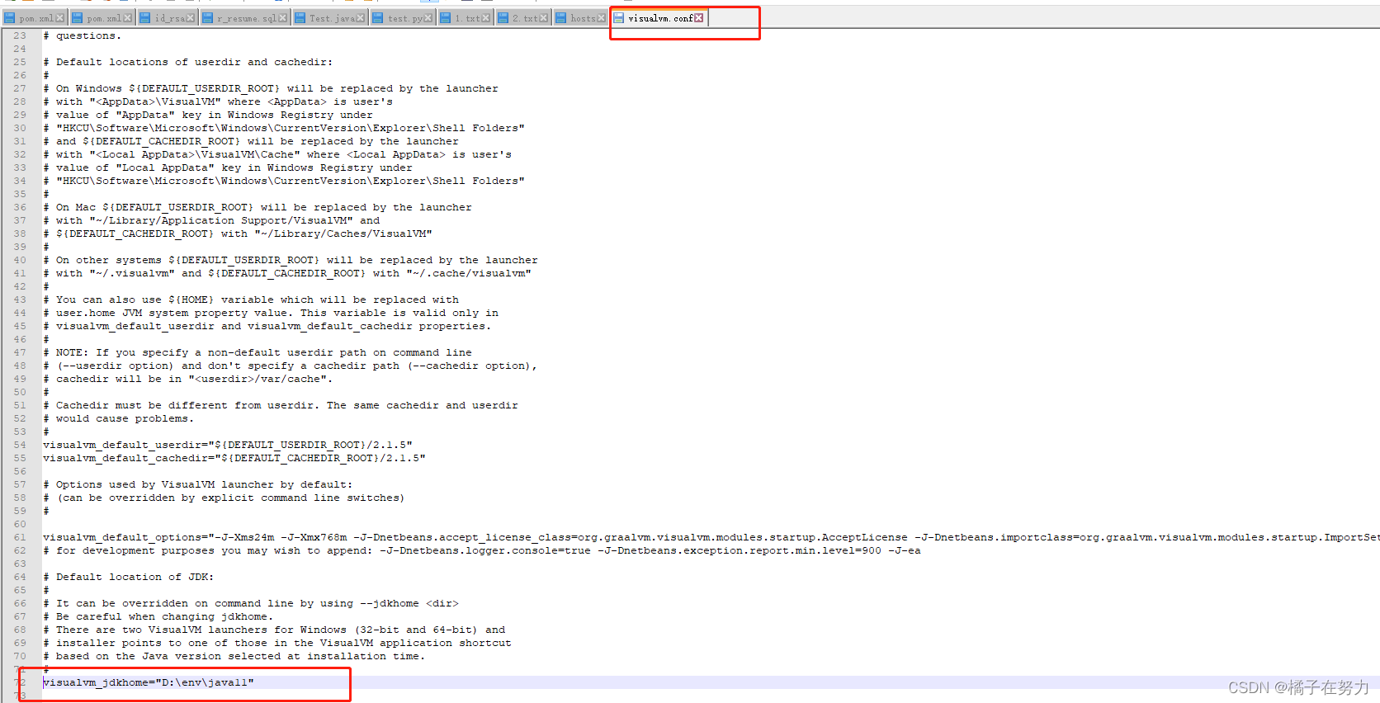Click the "# On Mac ${DEFAULT_USERDIR_ROOT}" line
The width and height of the screenshot is (1380, 703).
pyautogui.click(x=258, y=207)
